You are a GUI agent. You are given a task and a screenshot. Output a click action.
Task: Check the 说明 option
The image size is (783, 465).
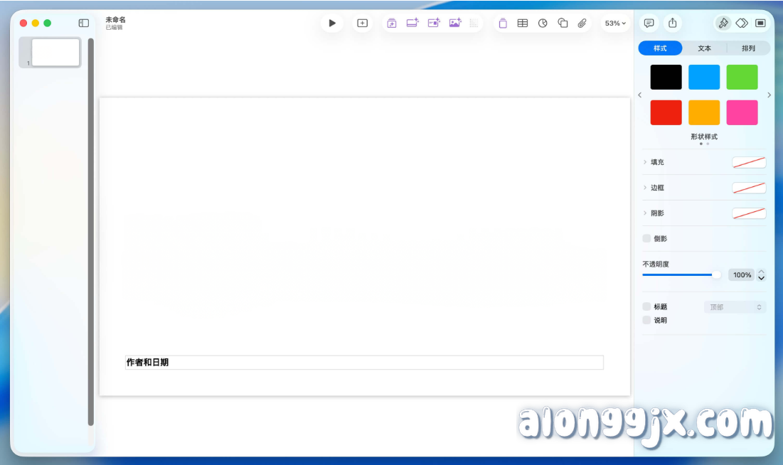click(648, 320)
